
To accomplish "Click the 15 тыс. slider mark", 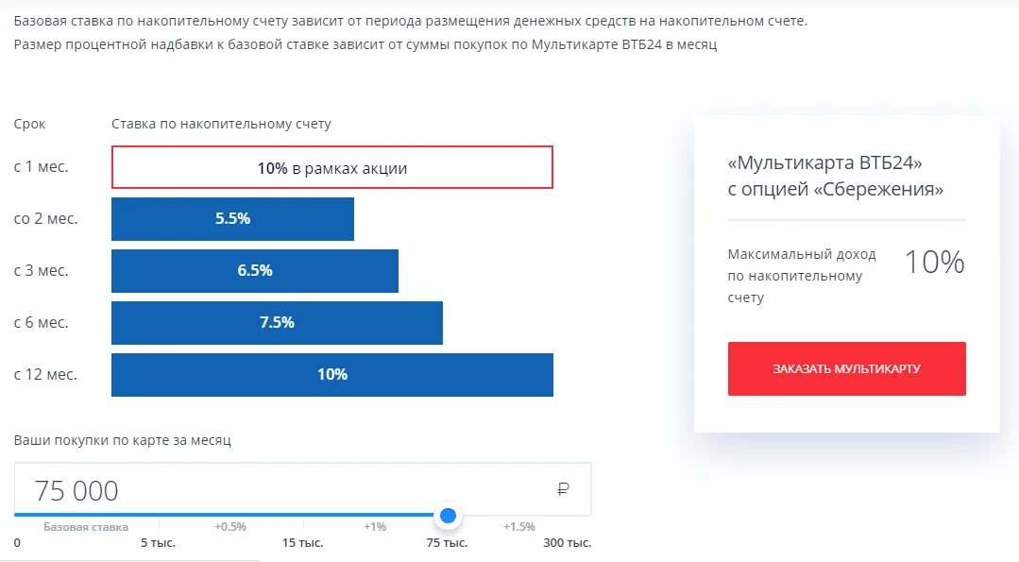I will (302, 543).
